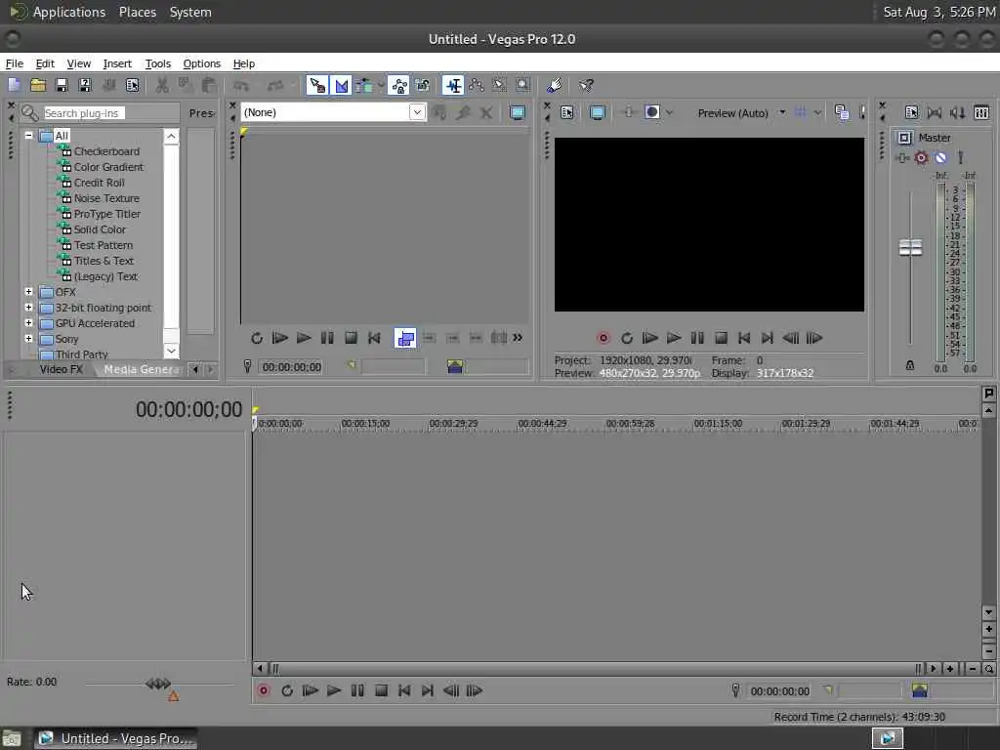Click trimmer Play button

click(x=304, y=338)
